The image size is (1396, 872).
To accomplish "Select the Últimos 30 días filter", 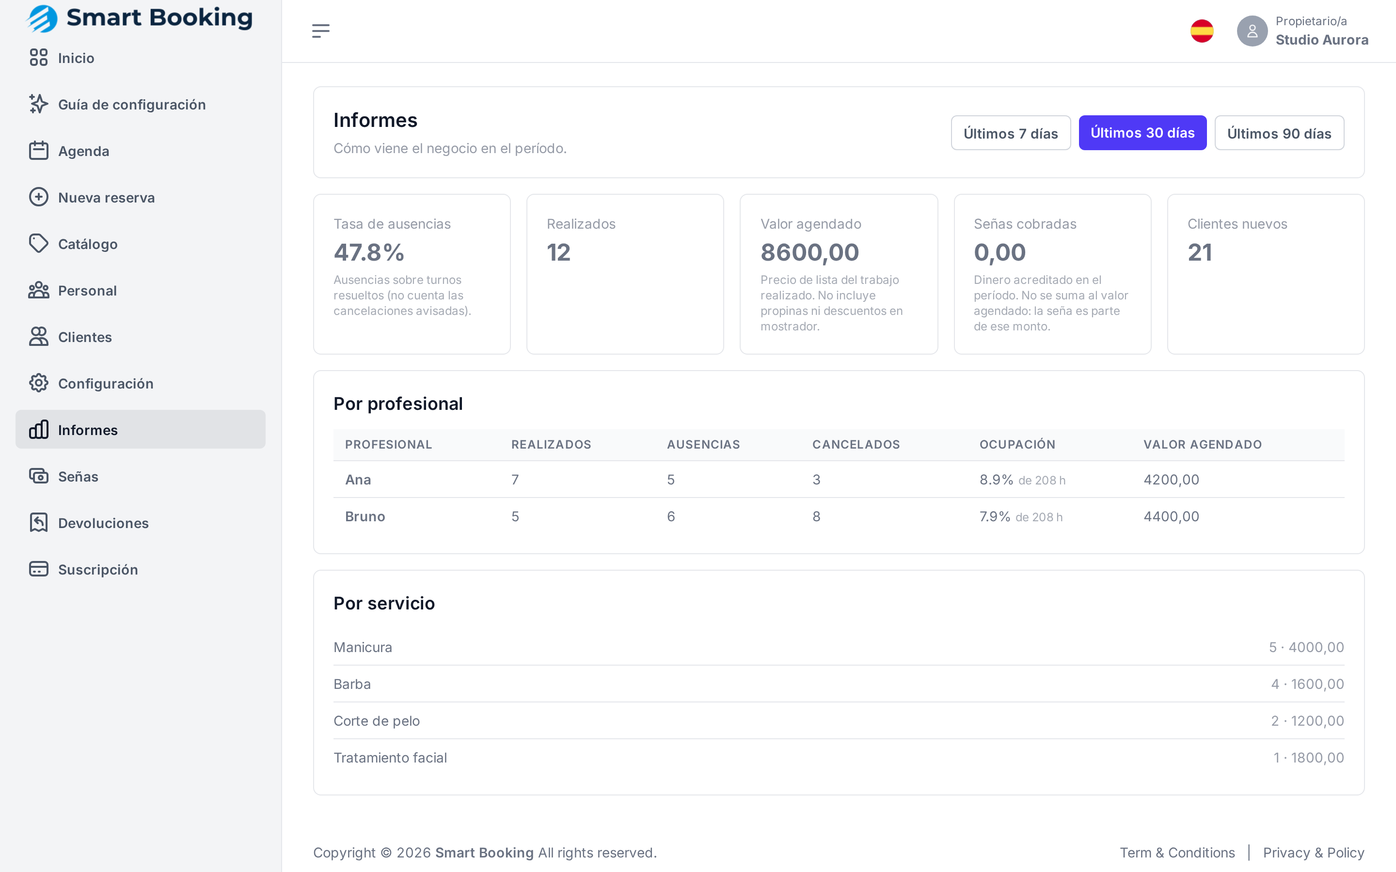I will (x=1142, y=133).
